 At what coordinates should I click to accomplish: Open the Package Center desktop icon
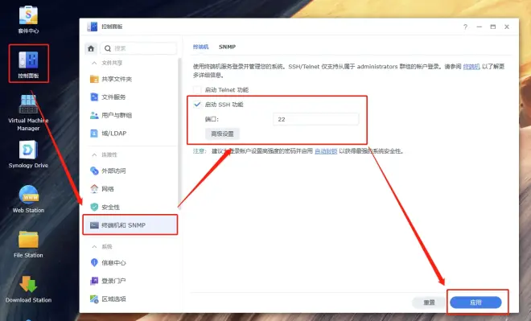click(x=28, y=19)
